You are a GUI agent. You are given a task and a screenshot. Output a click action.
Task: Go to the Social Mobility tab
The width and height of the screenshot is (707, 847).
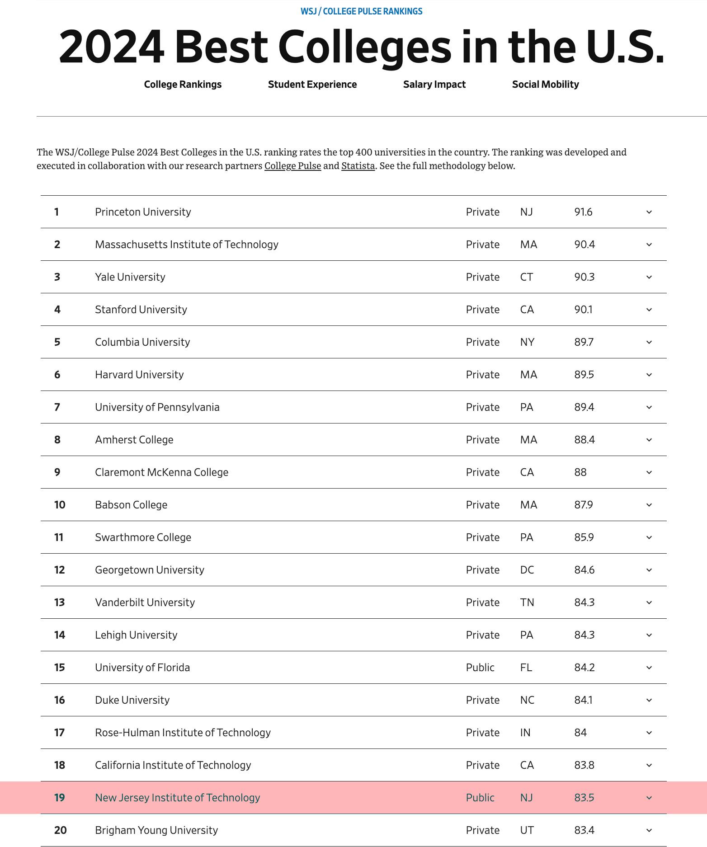click(x=545, y=85)
